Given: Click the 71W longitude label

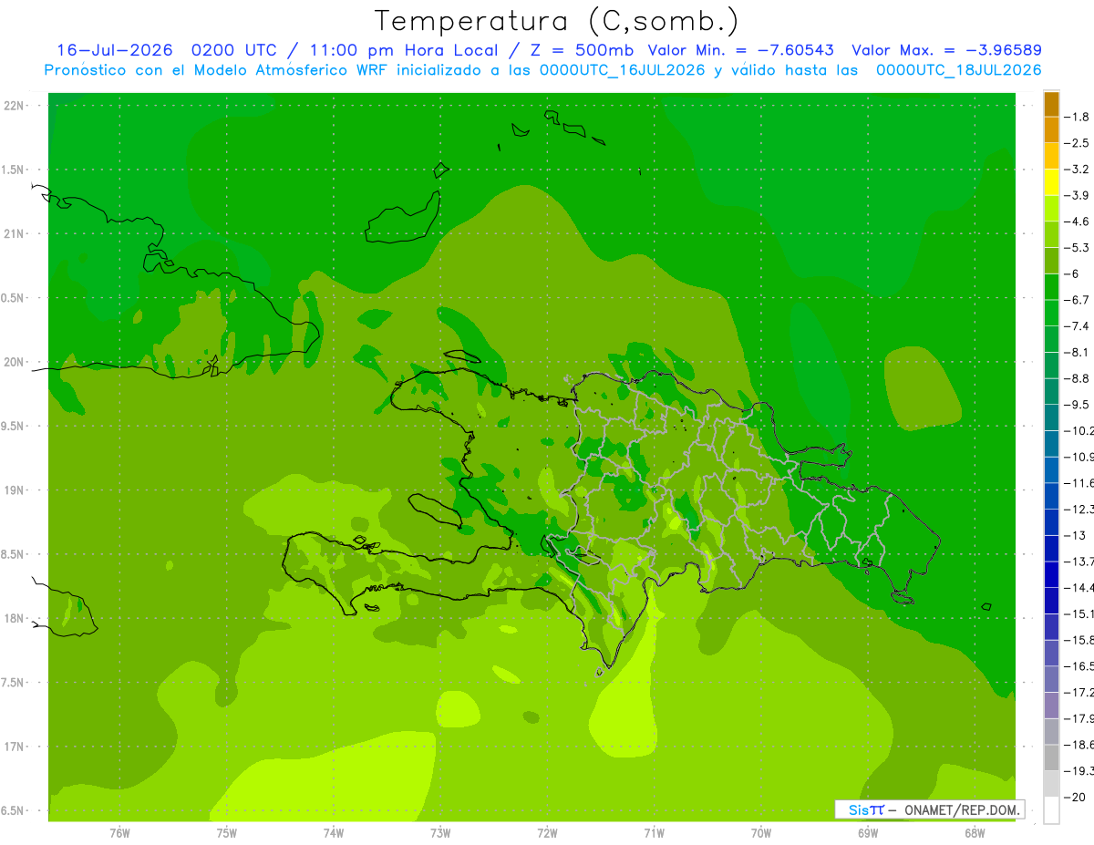Looking at the screenshot, I should [654, 833].
